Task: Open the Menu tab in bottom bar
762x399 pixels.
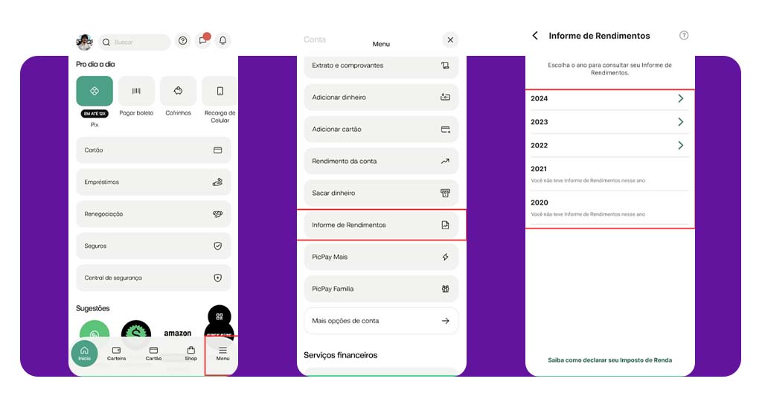Action: click(222, 354)
